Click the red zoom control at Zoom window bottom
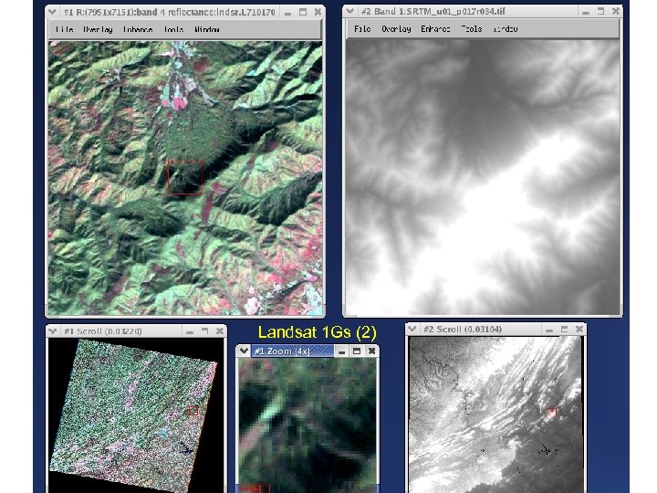The image size is (657, 493). (255, 488)
